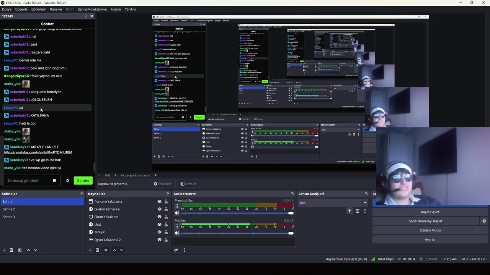
Task: Toggle Stüdyo Modu button
Action: (430, 230)
